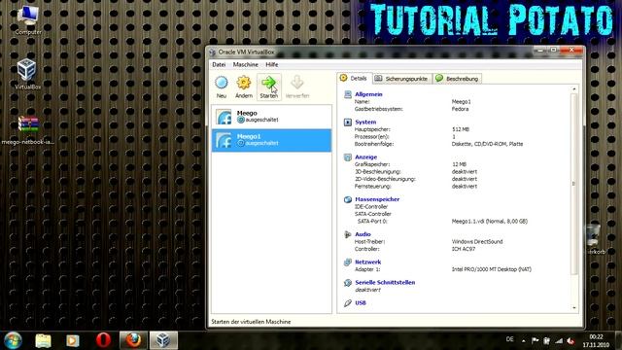Select the Meego1 virtual machine entry

272,140
